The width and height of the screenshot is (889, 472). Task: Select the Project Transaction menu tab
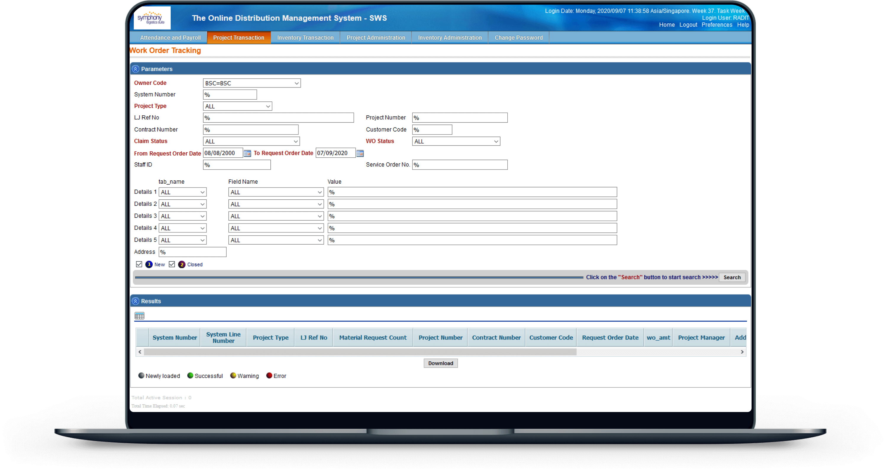pos(238,38)
